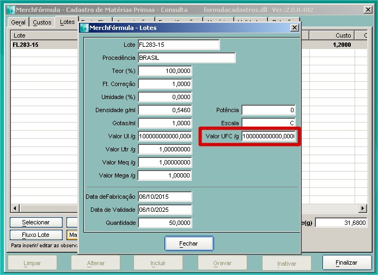Switch to the Geral tab
Screen dimensions: 378x275
click(x=18, y=22)
